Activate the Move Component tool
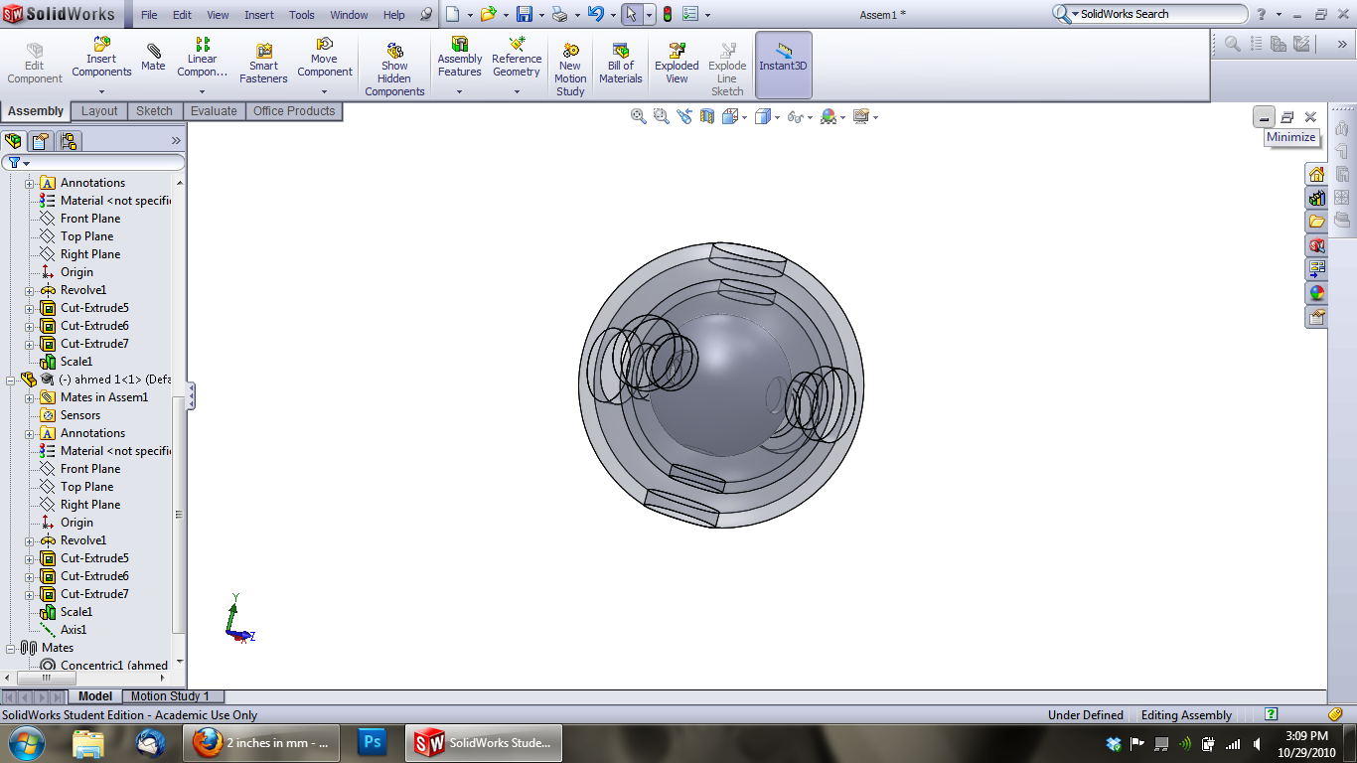The width and height of the screenshot is (1357, 763). click(325, 57)
